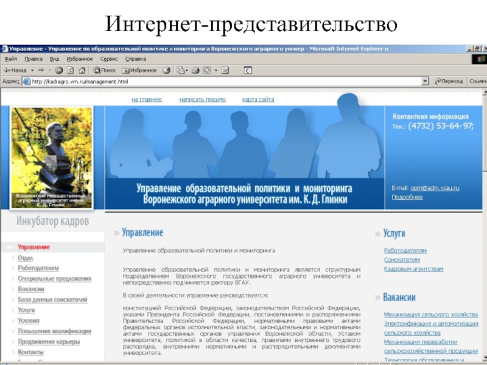The width and height of the screenshot is (487, 365).
Task: Click the Назад back arrow button
Action: [15, 71]
